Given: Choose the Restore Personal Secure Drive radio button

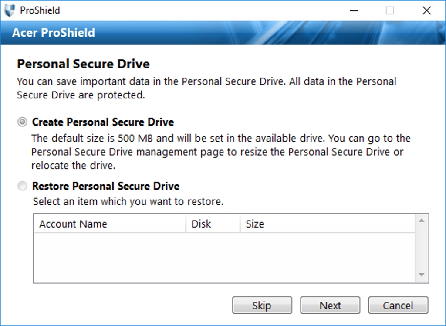Looking at the screenshot, I should tap(22, 187).
